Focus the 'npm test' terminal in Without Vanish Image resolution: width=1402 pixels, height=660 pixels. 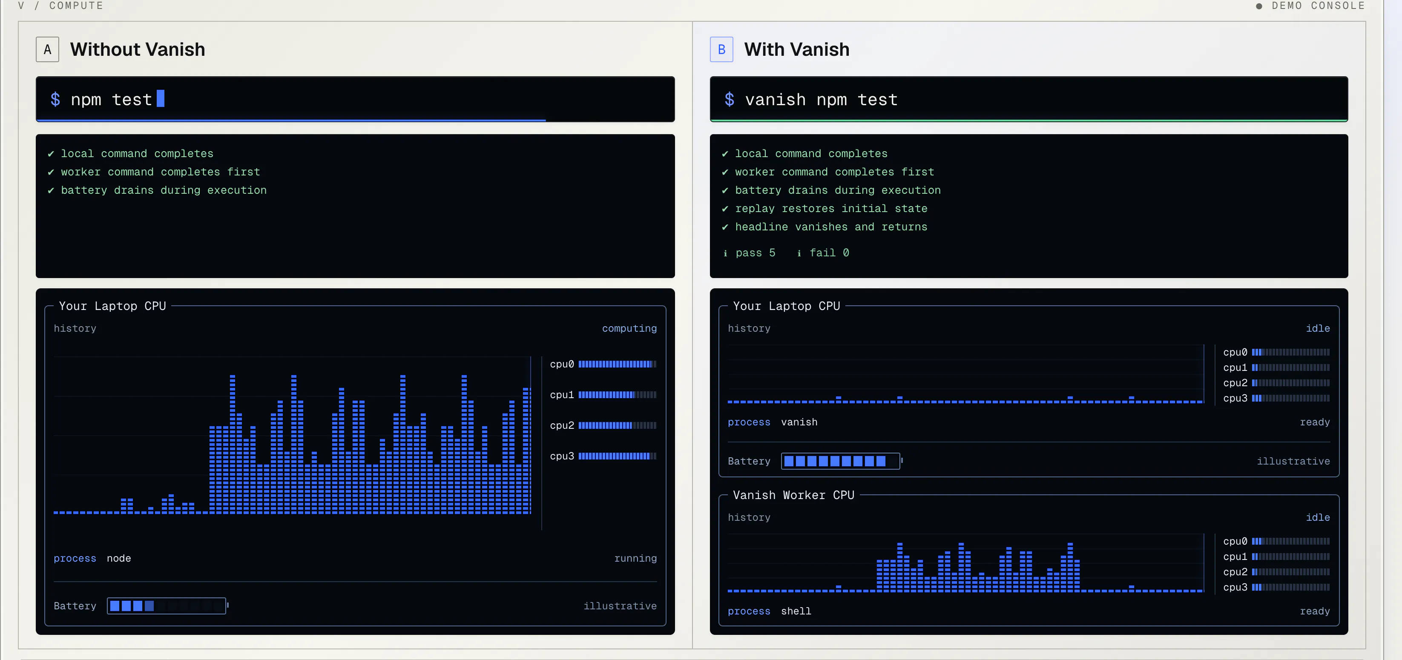pos(356,99)
